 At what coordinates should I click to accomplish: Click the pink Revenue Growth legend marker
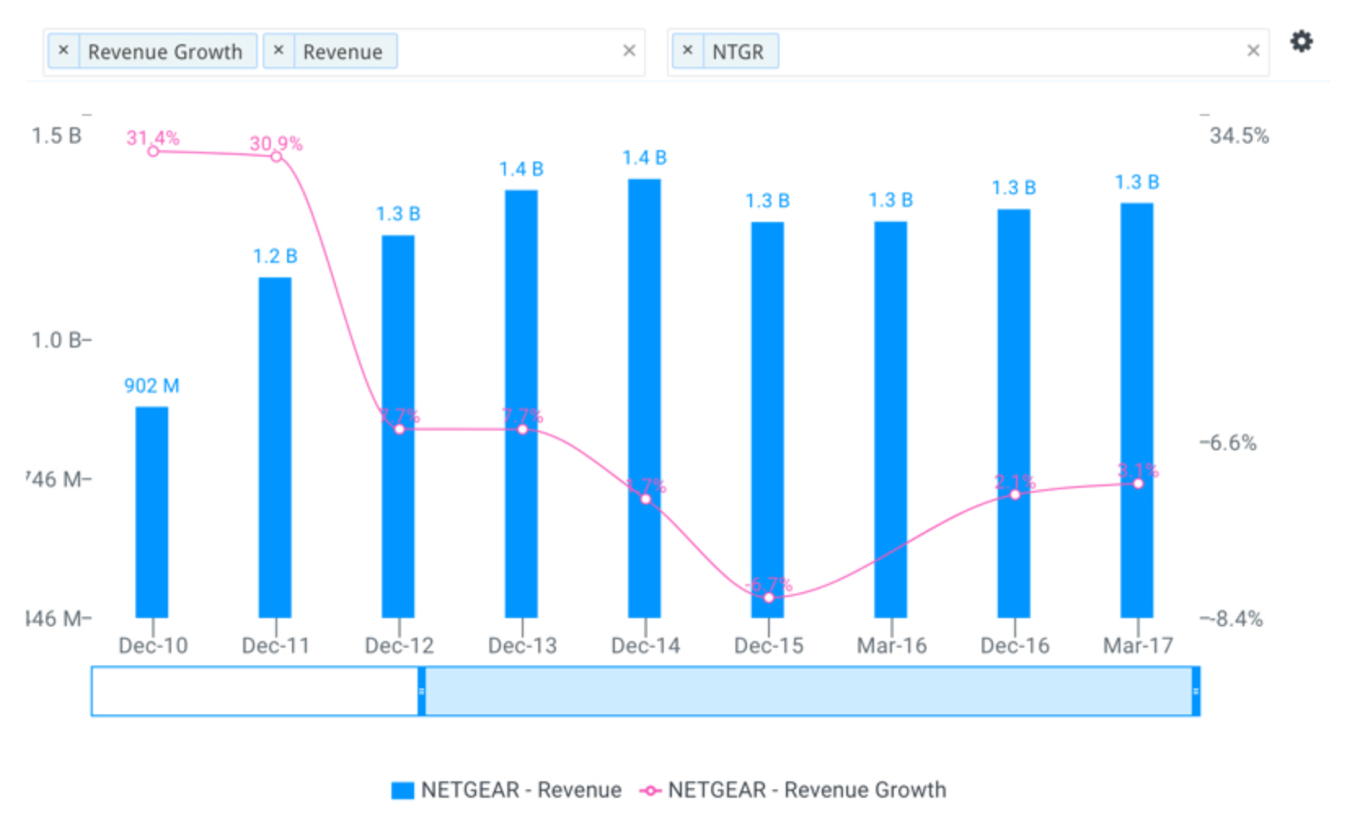[650, 790]
